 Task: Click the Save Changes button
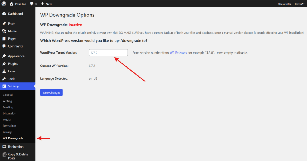coord(52,92)
